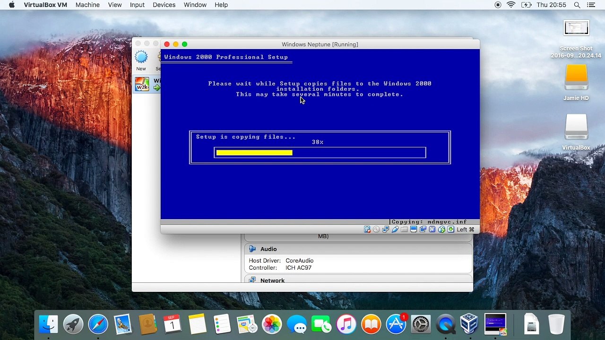Click the Host Driver CoreAudio value
The width and height of the screenshot is (605, 340).
click(299, 261)
